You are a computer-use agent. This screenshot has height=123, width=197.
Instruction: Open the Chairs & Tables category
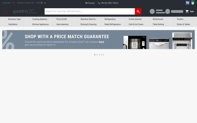coord(183,24)
